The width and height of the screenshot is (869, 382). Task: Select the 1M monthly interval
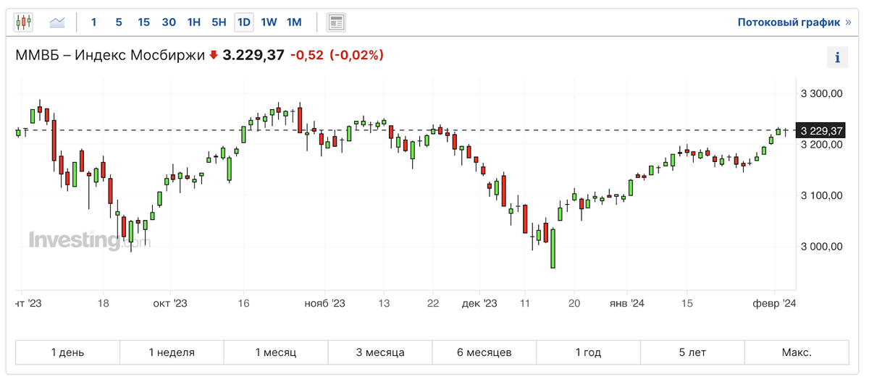[x=294, y=22]
